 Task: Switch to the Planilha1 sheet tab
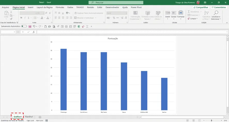(x=29, y=117)
